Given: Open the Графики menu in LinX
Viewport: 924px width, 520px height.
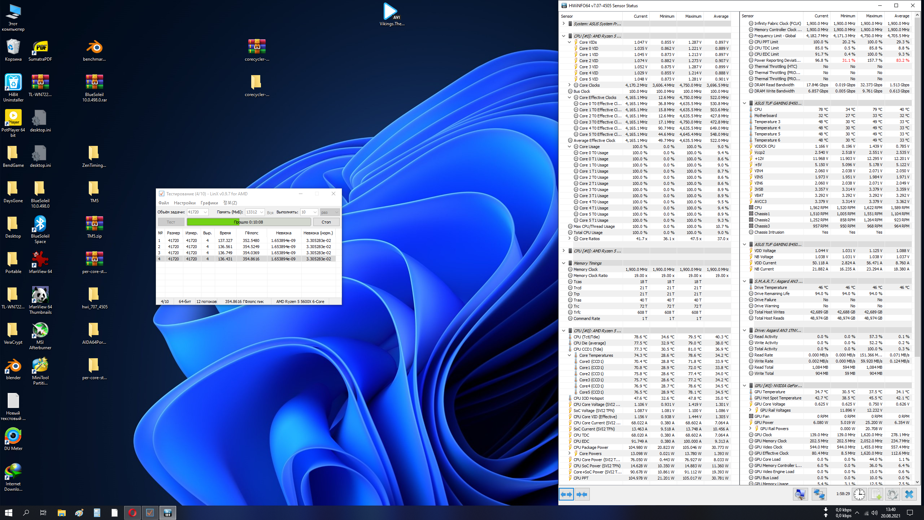Looking at the screenshot, I should pyautogui.click(x=209, y=203).
